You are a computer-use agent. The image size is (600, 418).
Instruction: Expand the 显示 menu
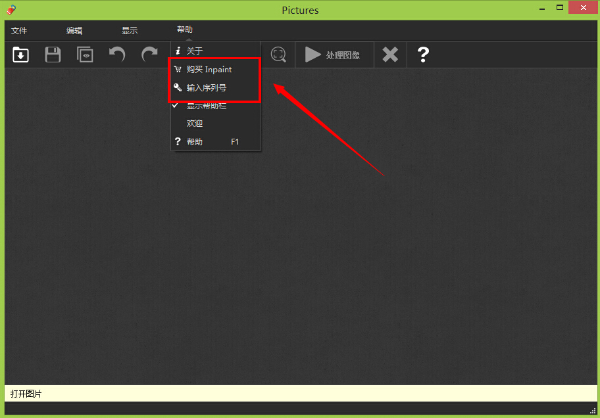pyautogui.click(x=130, y=31)
